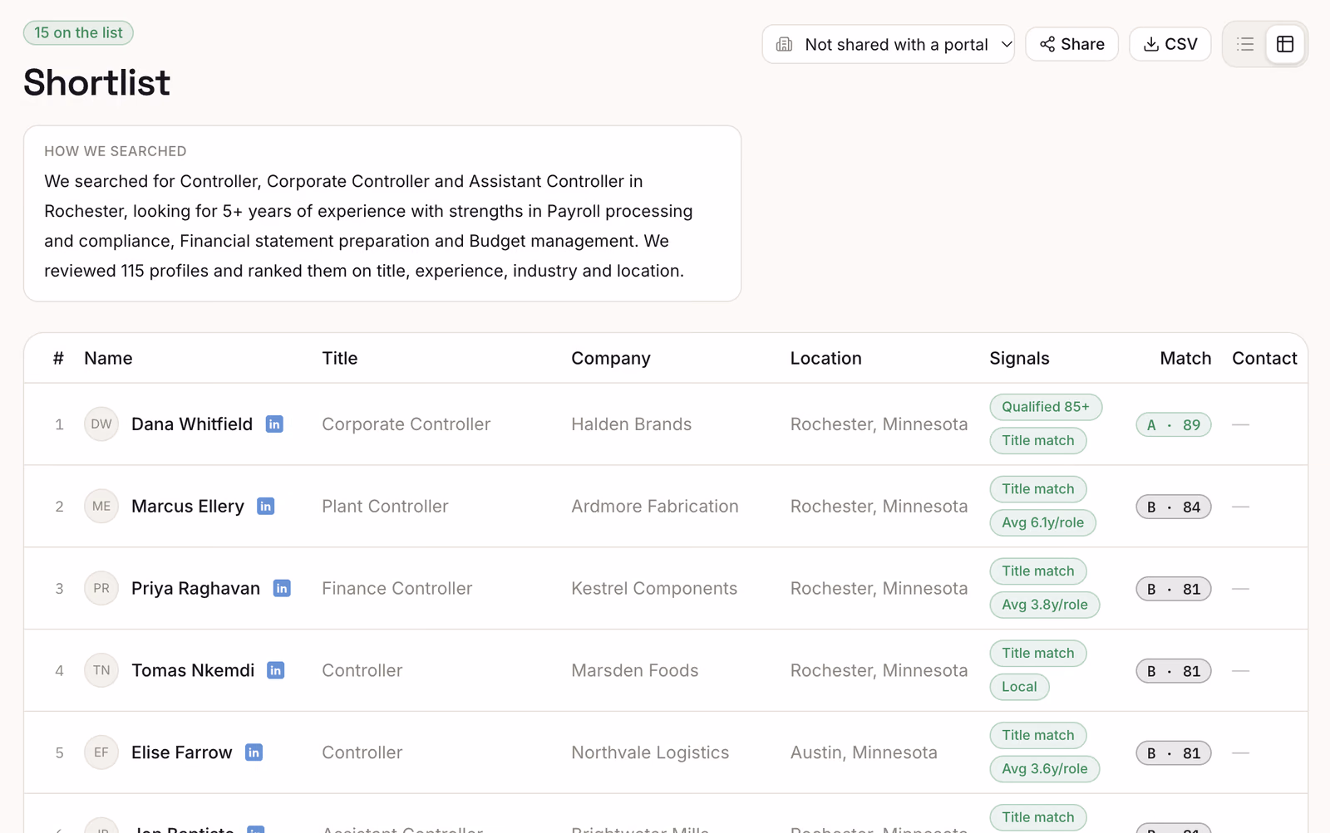
Task: Open Priya Raghavan's LinkedIn profile icon
Action: click(x=282, y=589)
